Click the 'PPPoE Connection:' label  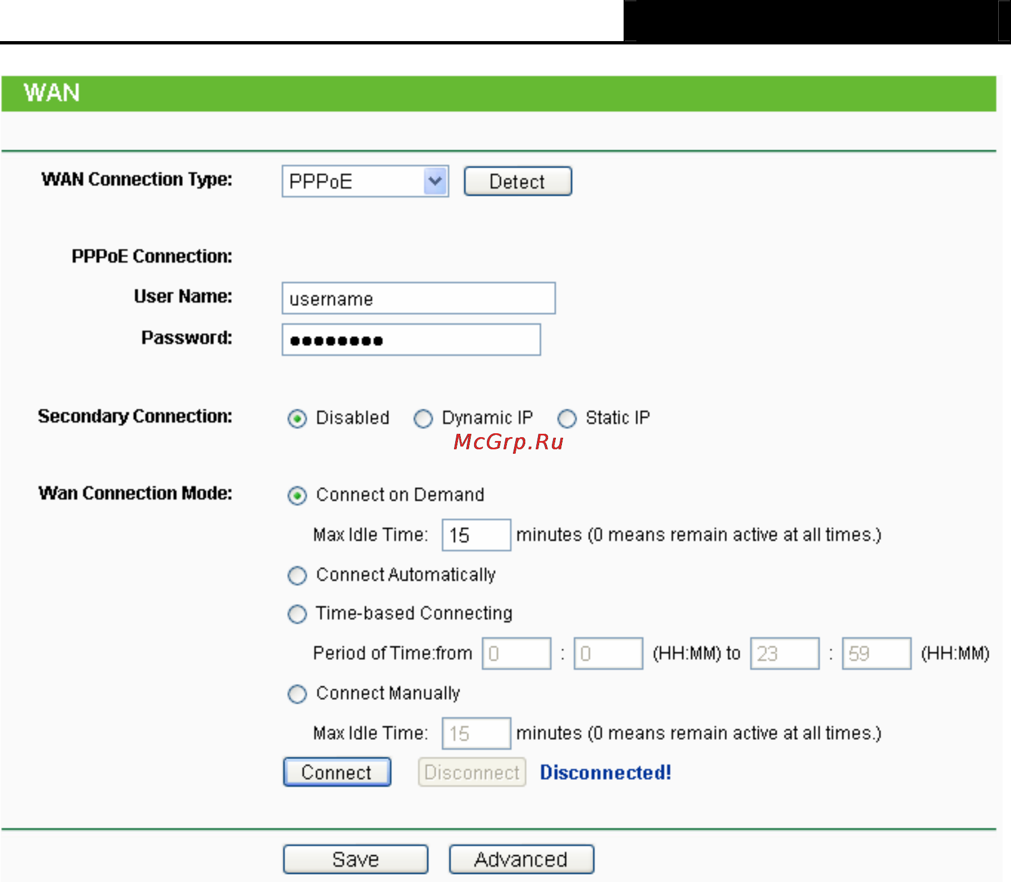(152, 256)
